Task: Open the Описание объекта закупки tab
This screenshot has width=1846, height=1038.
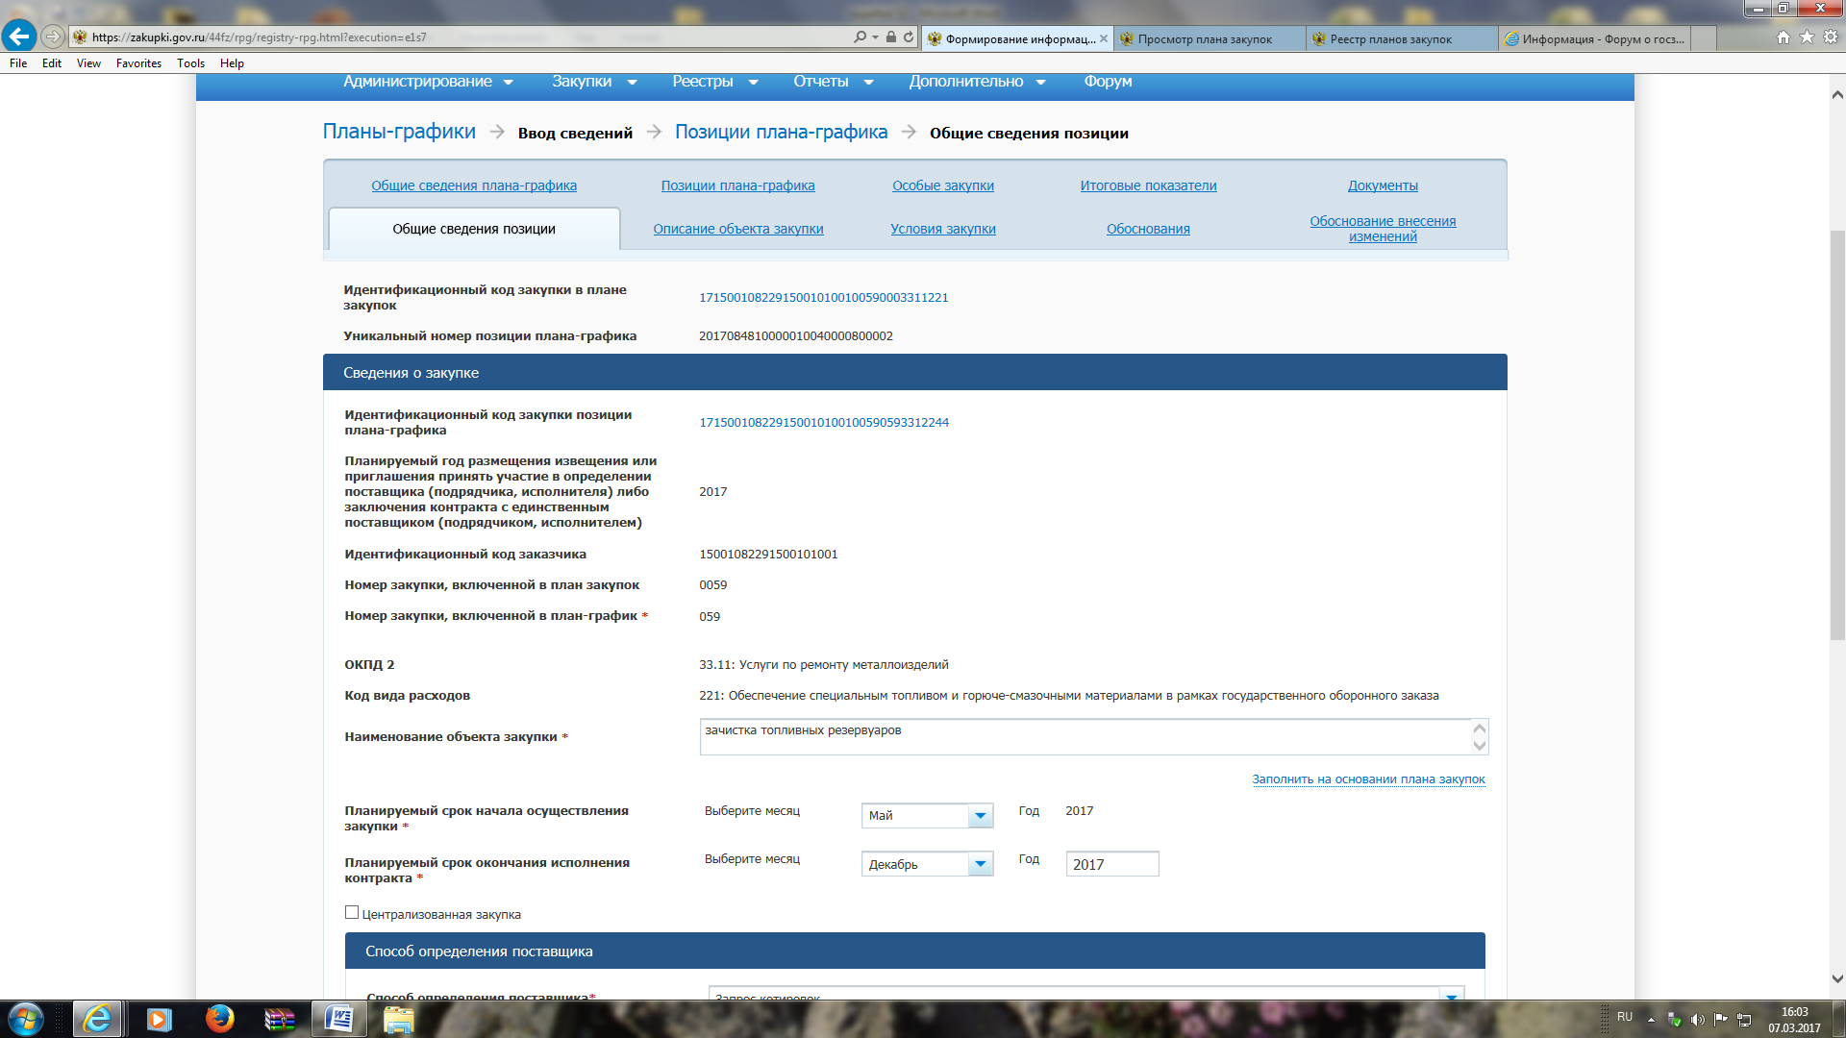Action: (x=737, y=229)
